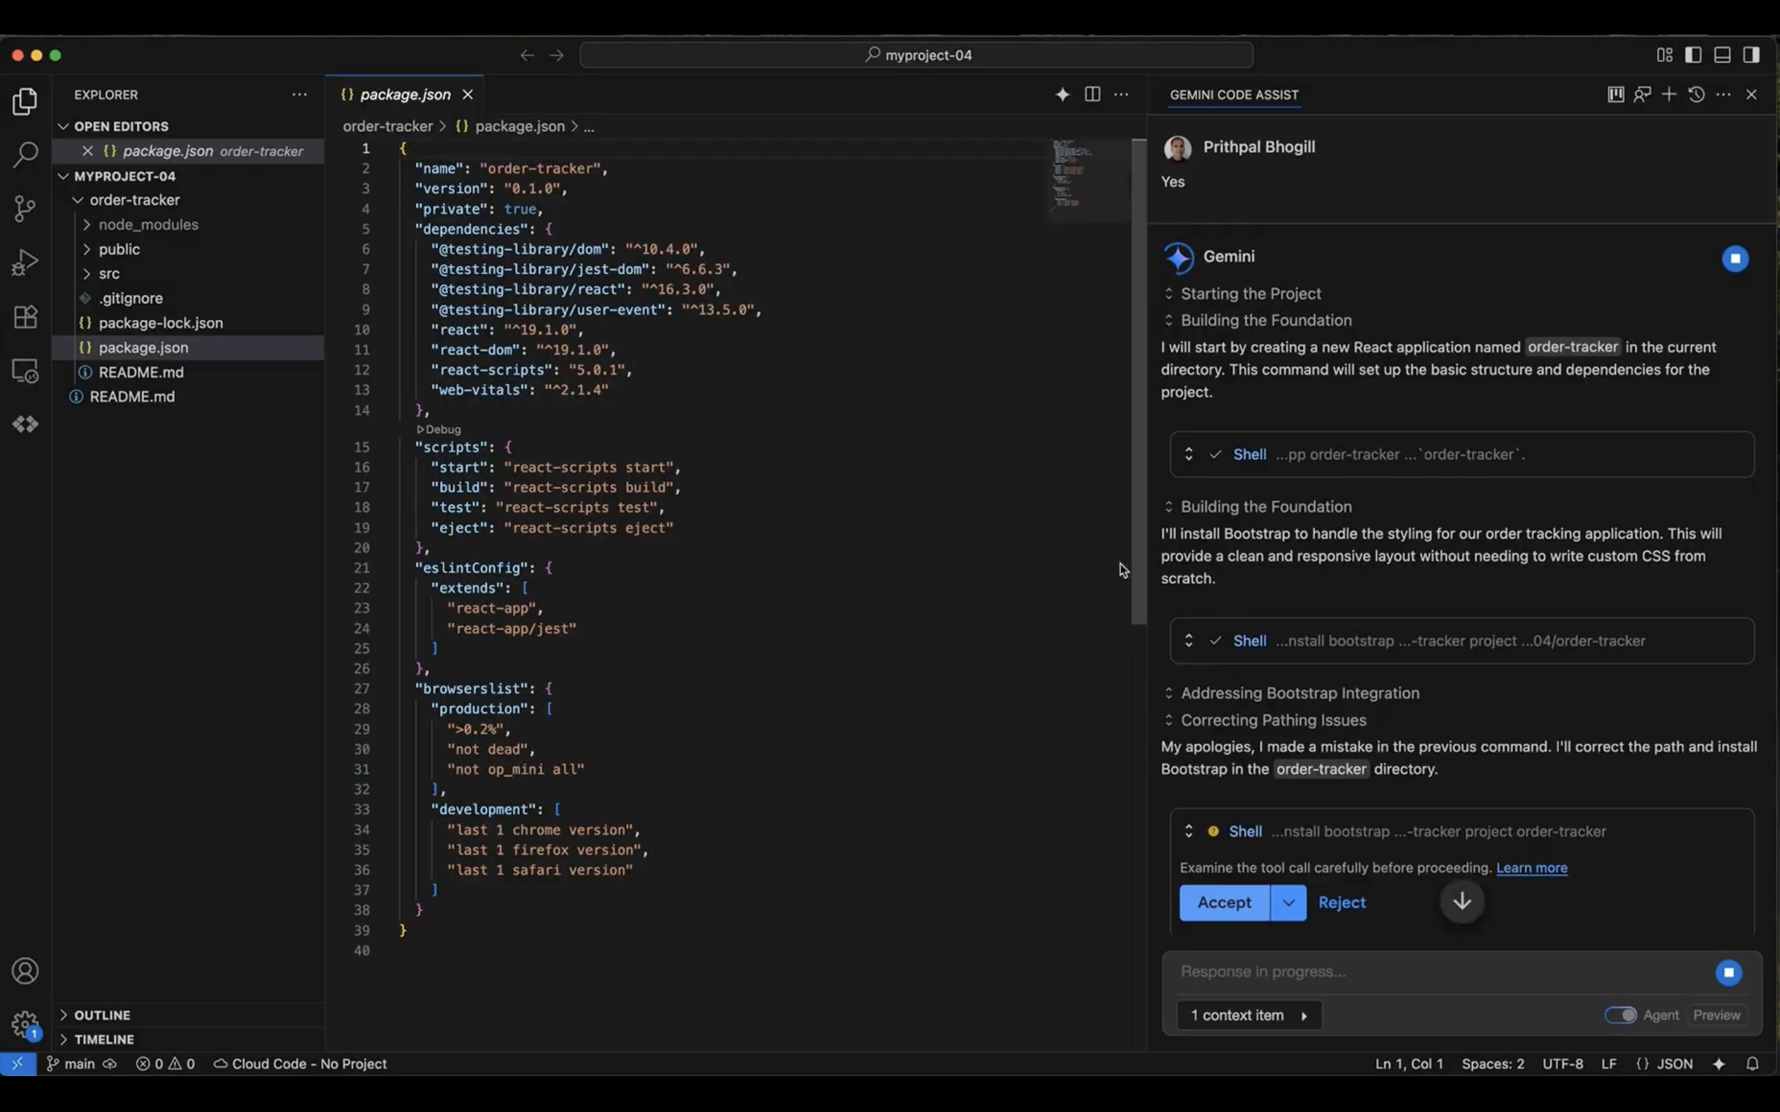Expand the public folder
Screen dimensions: 1780x1112
tap(87, 250)
